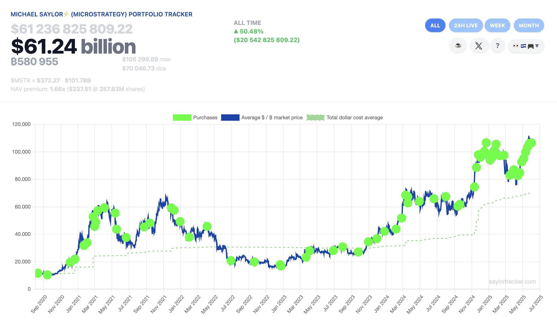Click the ($20 542 825 809.22) profit figure
This screenshot has height=320, width=557.
click(267, 40)
